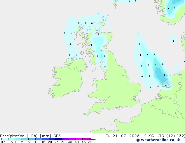The image size is (185, 143).
Task: Click the legend label "50"
Action: pos(90,142)
